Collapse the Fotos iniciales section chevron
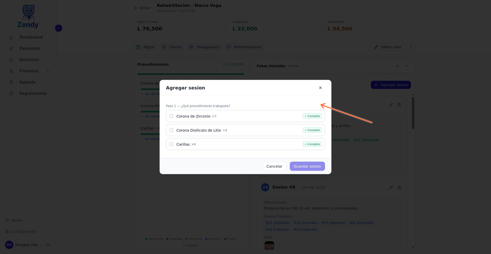This screenshot has height=254, width=491. [x=407, y=66]
